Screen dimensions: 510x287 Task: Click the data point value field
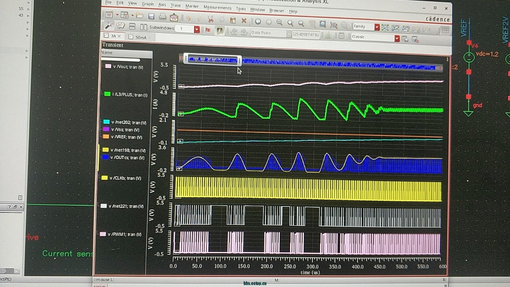click(306, 34)
